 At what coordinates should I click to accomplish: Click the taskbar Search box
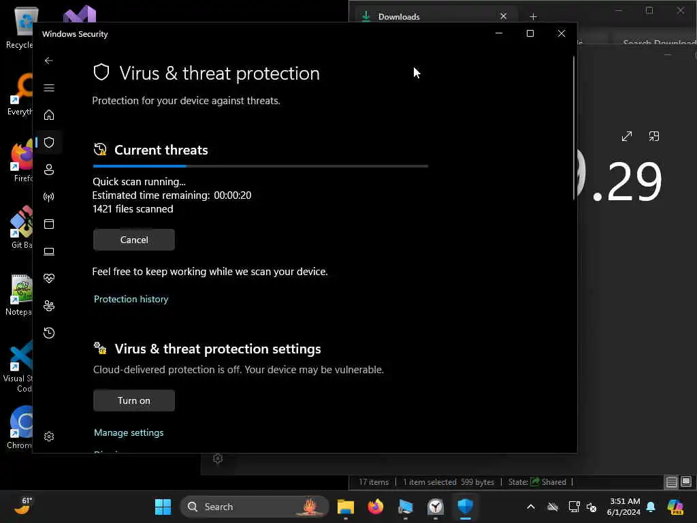click(255, 507)
